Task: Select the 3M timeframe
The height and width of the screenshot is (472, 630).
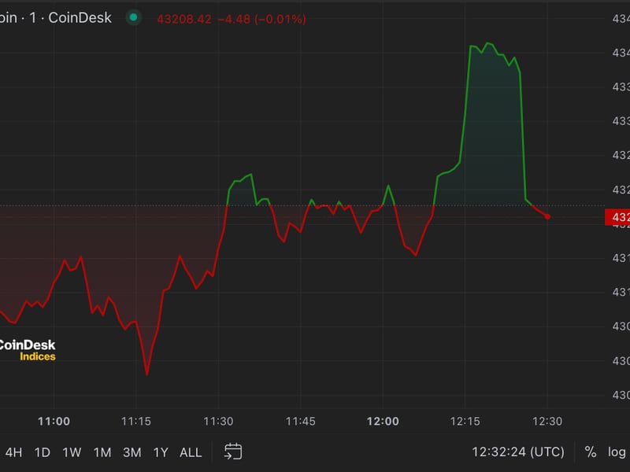Action: 133,452
